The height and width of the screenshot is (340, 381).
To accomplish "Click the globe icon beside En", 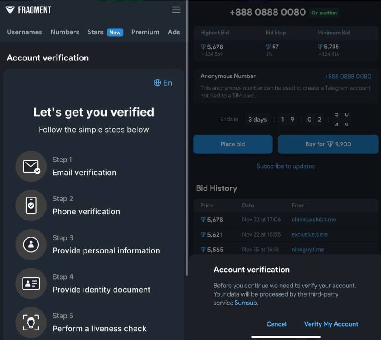I will point(157,83).
